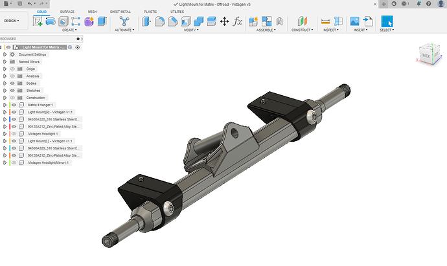This screenshot has width=447, height=266.
Task: Click the ViewCube BACK face
Action: pyautogui.click(x=427, y=56)
